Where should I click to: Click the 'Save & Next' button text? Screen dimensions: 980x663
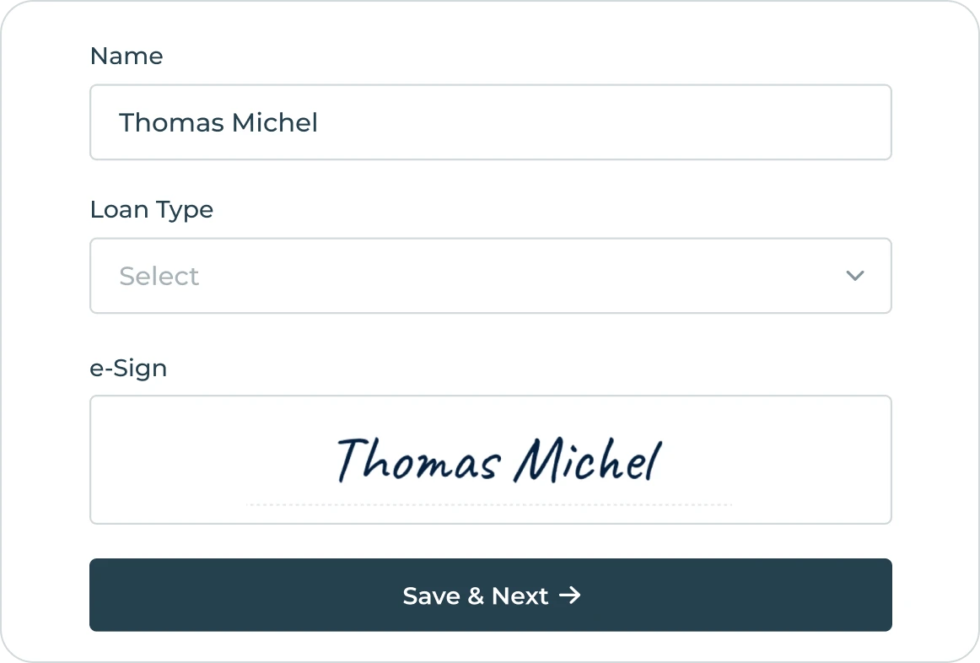point(476,596)
